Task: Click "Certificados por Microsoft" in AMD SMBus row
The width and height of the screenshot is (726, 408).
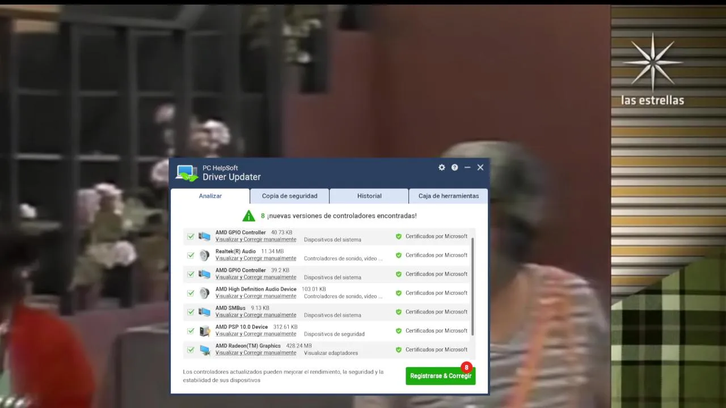Action: click(436, 312)
